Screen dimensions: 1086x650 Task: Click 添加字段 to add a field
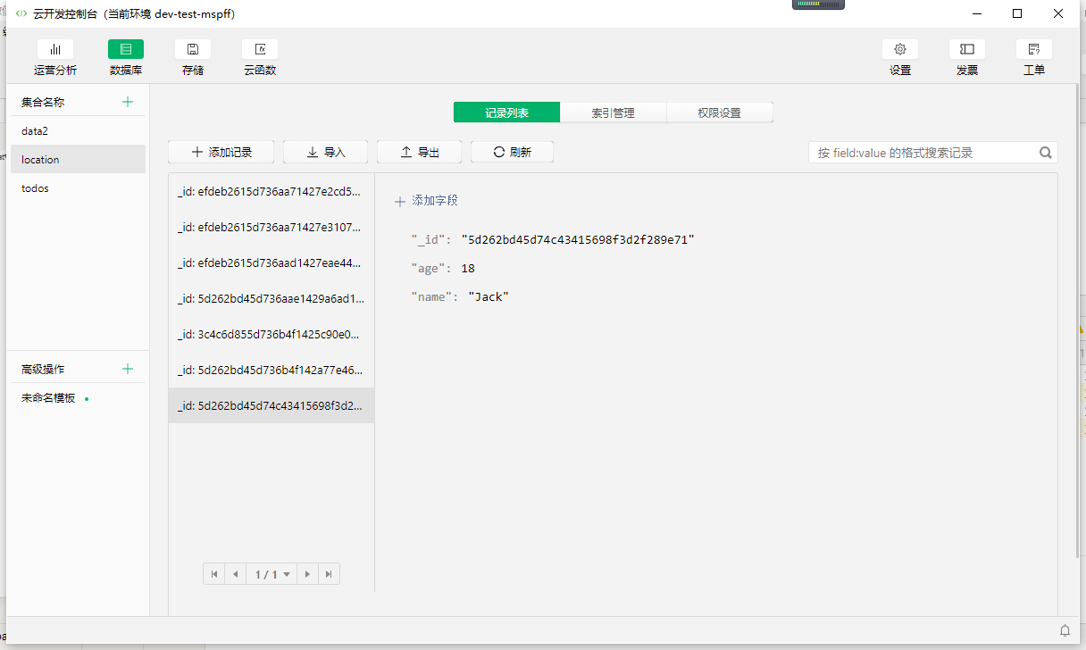[x=427, y=201]
